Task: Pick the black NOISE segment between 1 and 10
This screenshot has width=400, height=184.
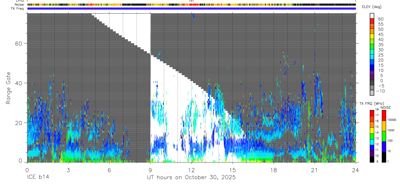Action: tap(384, 157)
